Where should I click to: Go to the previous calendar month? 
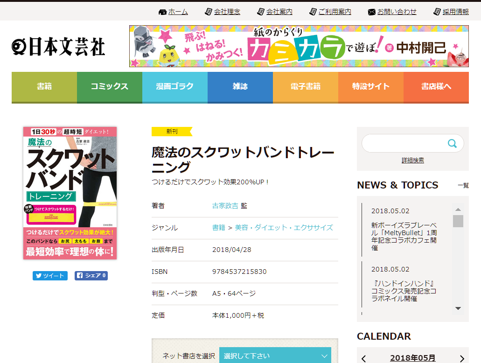click(x=364, y=358)
